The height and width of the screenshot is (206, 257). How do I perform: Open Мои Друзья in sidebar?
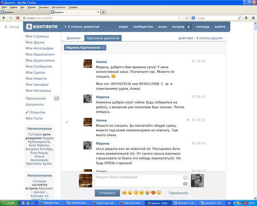pyautogui.click(x=35, y=43)
